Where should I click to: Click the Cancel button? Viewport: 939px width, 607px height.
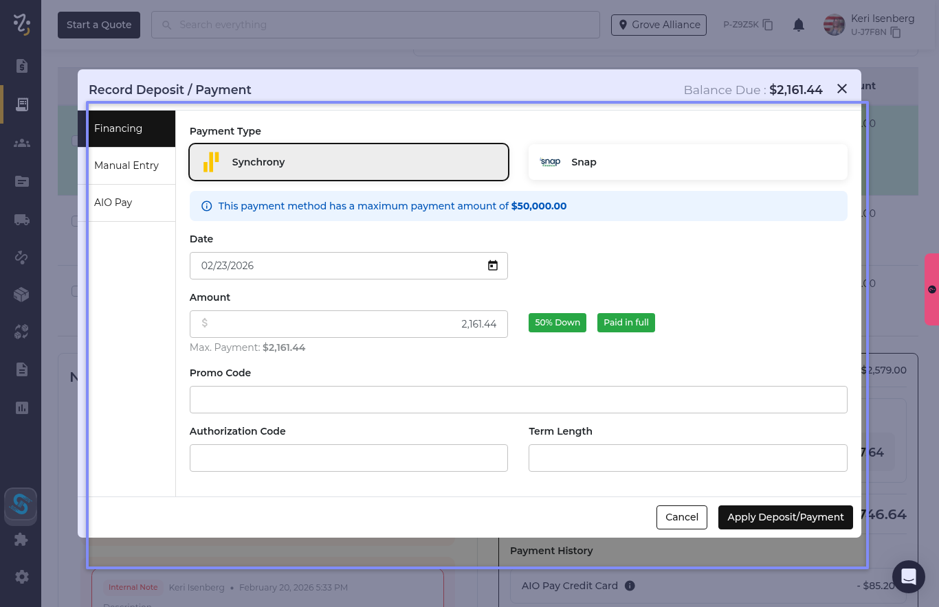pyautogui.click(x=681, y=517)
